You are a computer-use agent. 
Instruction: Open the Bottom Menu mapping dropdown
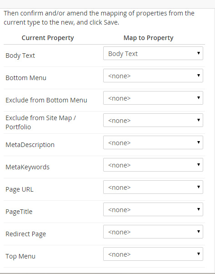click(x=153, y=76)
